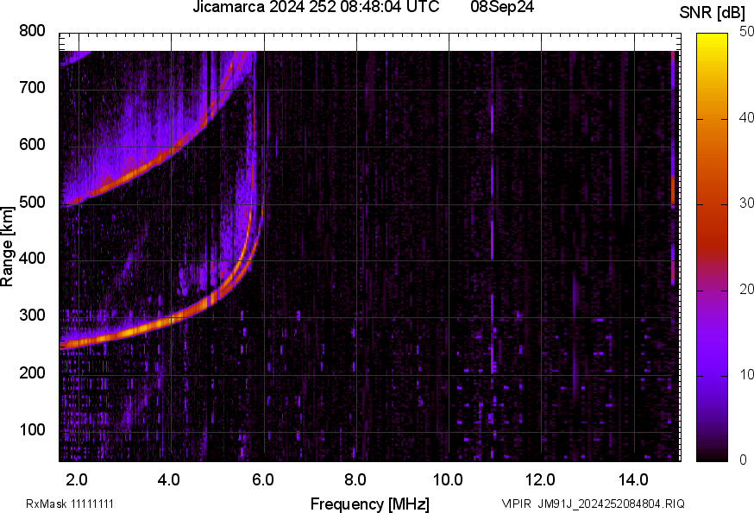Click the y-axis tick label '500'

point(32,202)
